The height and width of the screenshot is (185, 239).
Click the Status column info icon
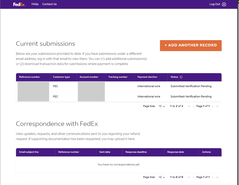pos(181,77)
